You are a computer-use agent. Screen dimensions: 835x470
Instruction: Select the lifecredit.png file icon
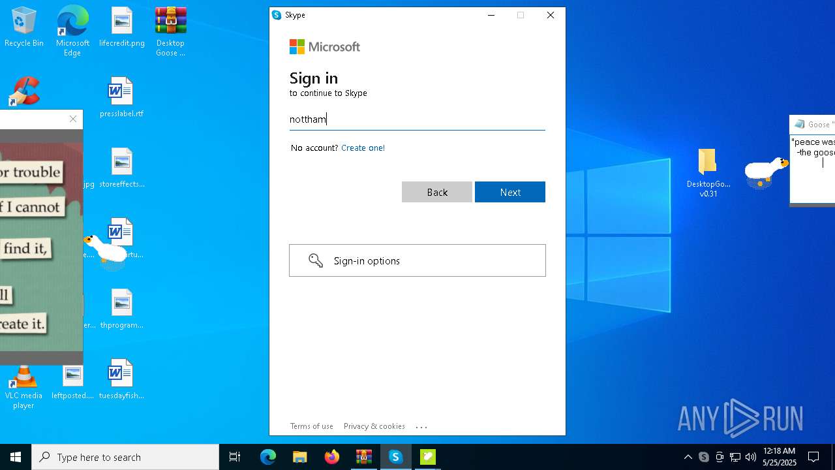coord(121,27)
